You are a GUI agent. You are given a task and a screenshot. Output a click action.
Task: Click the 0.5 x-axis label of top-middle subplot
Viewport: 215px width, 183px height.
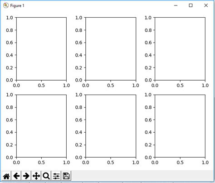[111, 86]
